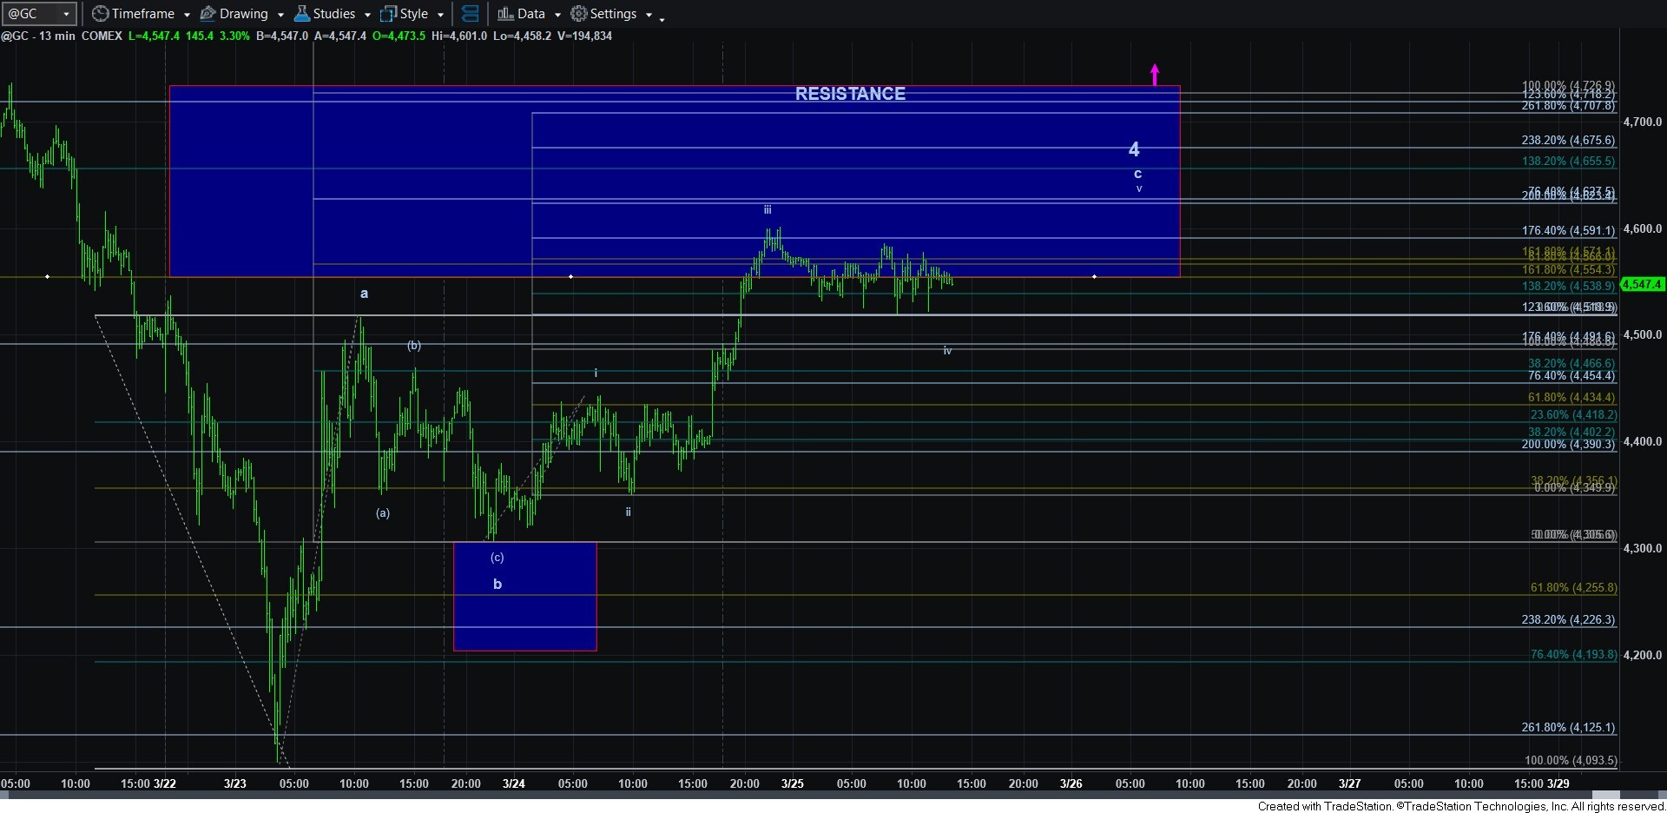Open the toolbar overflow arrow after Settings
The width and height of the screenshot is (1667, 813).
click(x=662, y=18)
